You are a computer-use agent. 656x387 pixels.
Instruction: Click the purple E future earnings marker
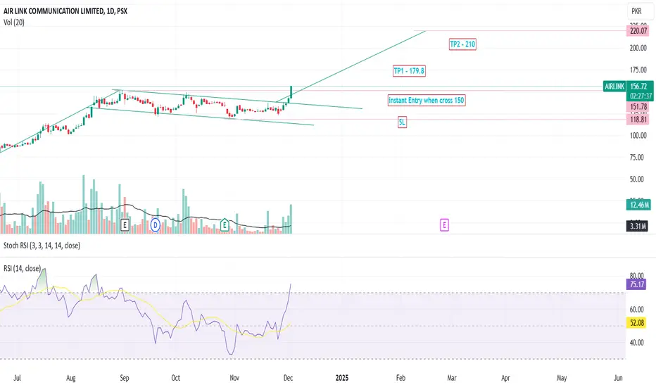click(444, 225)
